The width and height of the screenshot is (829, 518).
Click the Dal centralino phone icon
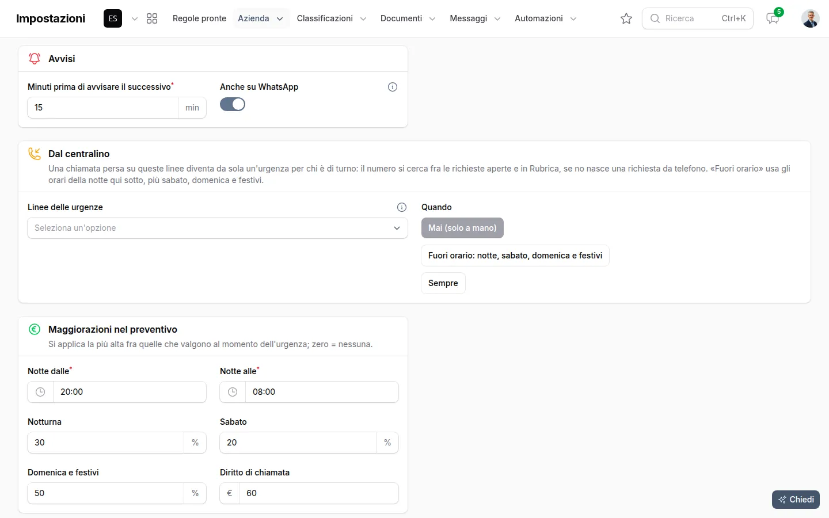pos(35,154)
